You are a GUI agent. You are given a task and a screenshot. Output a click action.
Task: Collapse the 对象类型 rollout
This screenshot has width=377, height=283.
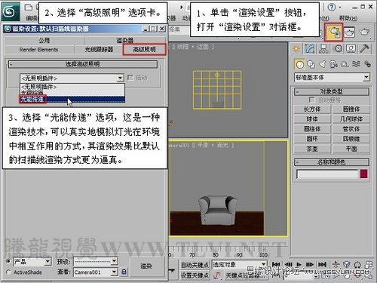coord(332,91)
